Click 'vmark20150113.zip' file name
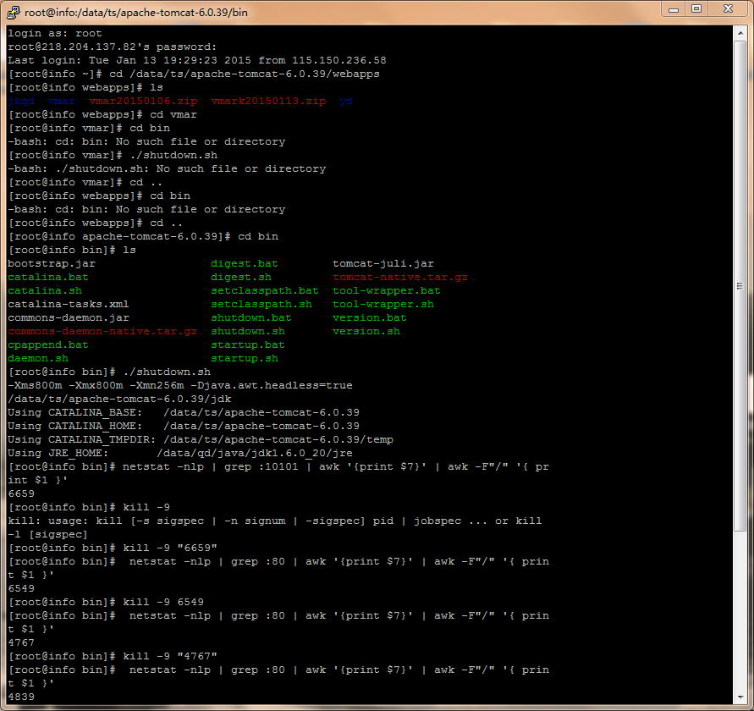This screenshot has height=711, width=754. click(268, 101)
